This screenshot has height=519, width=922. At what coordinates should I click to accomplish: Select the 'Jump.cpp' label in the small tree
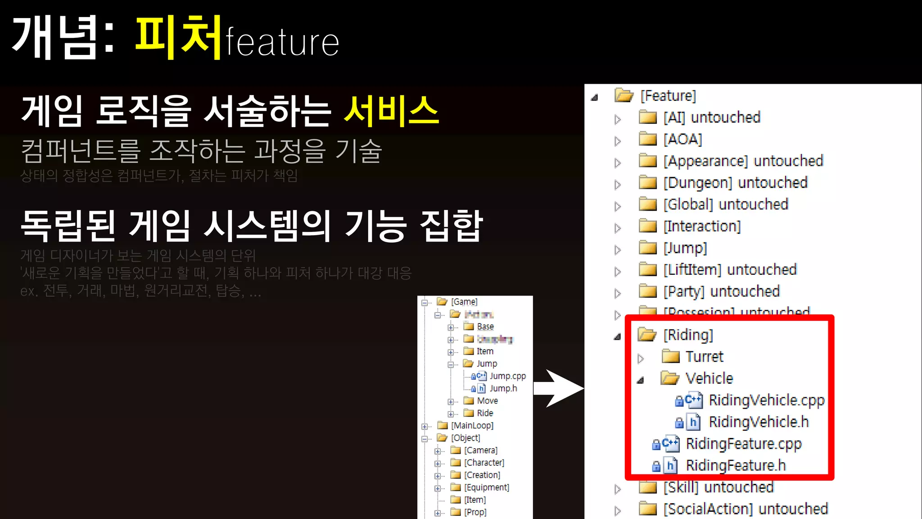pyautogui.click(x=507, y=376)
